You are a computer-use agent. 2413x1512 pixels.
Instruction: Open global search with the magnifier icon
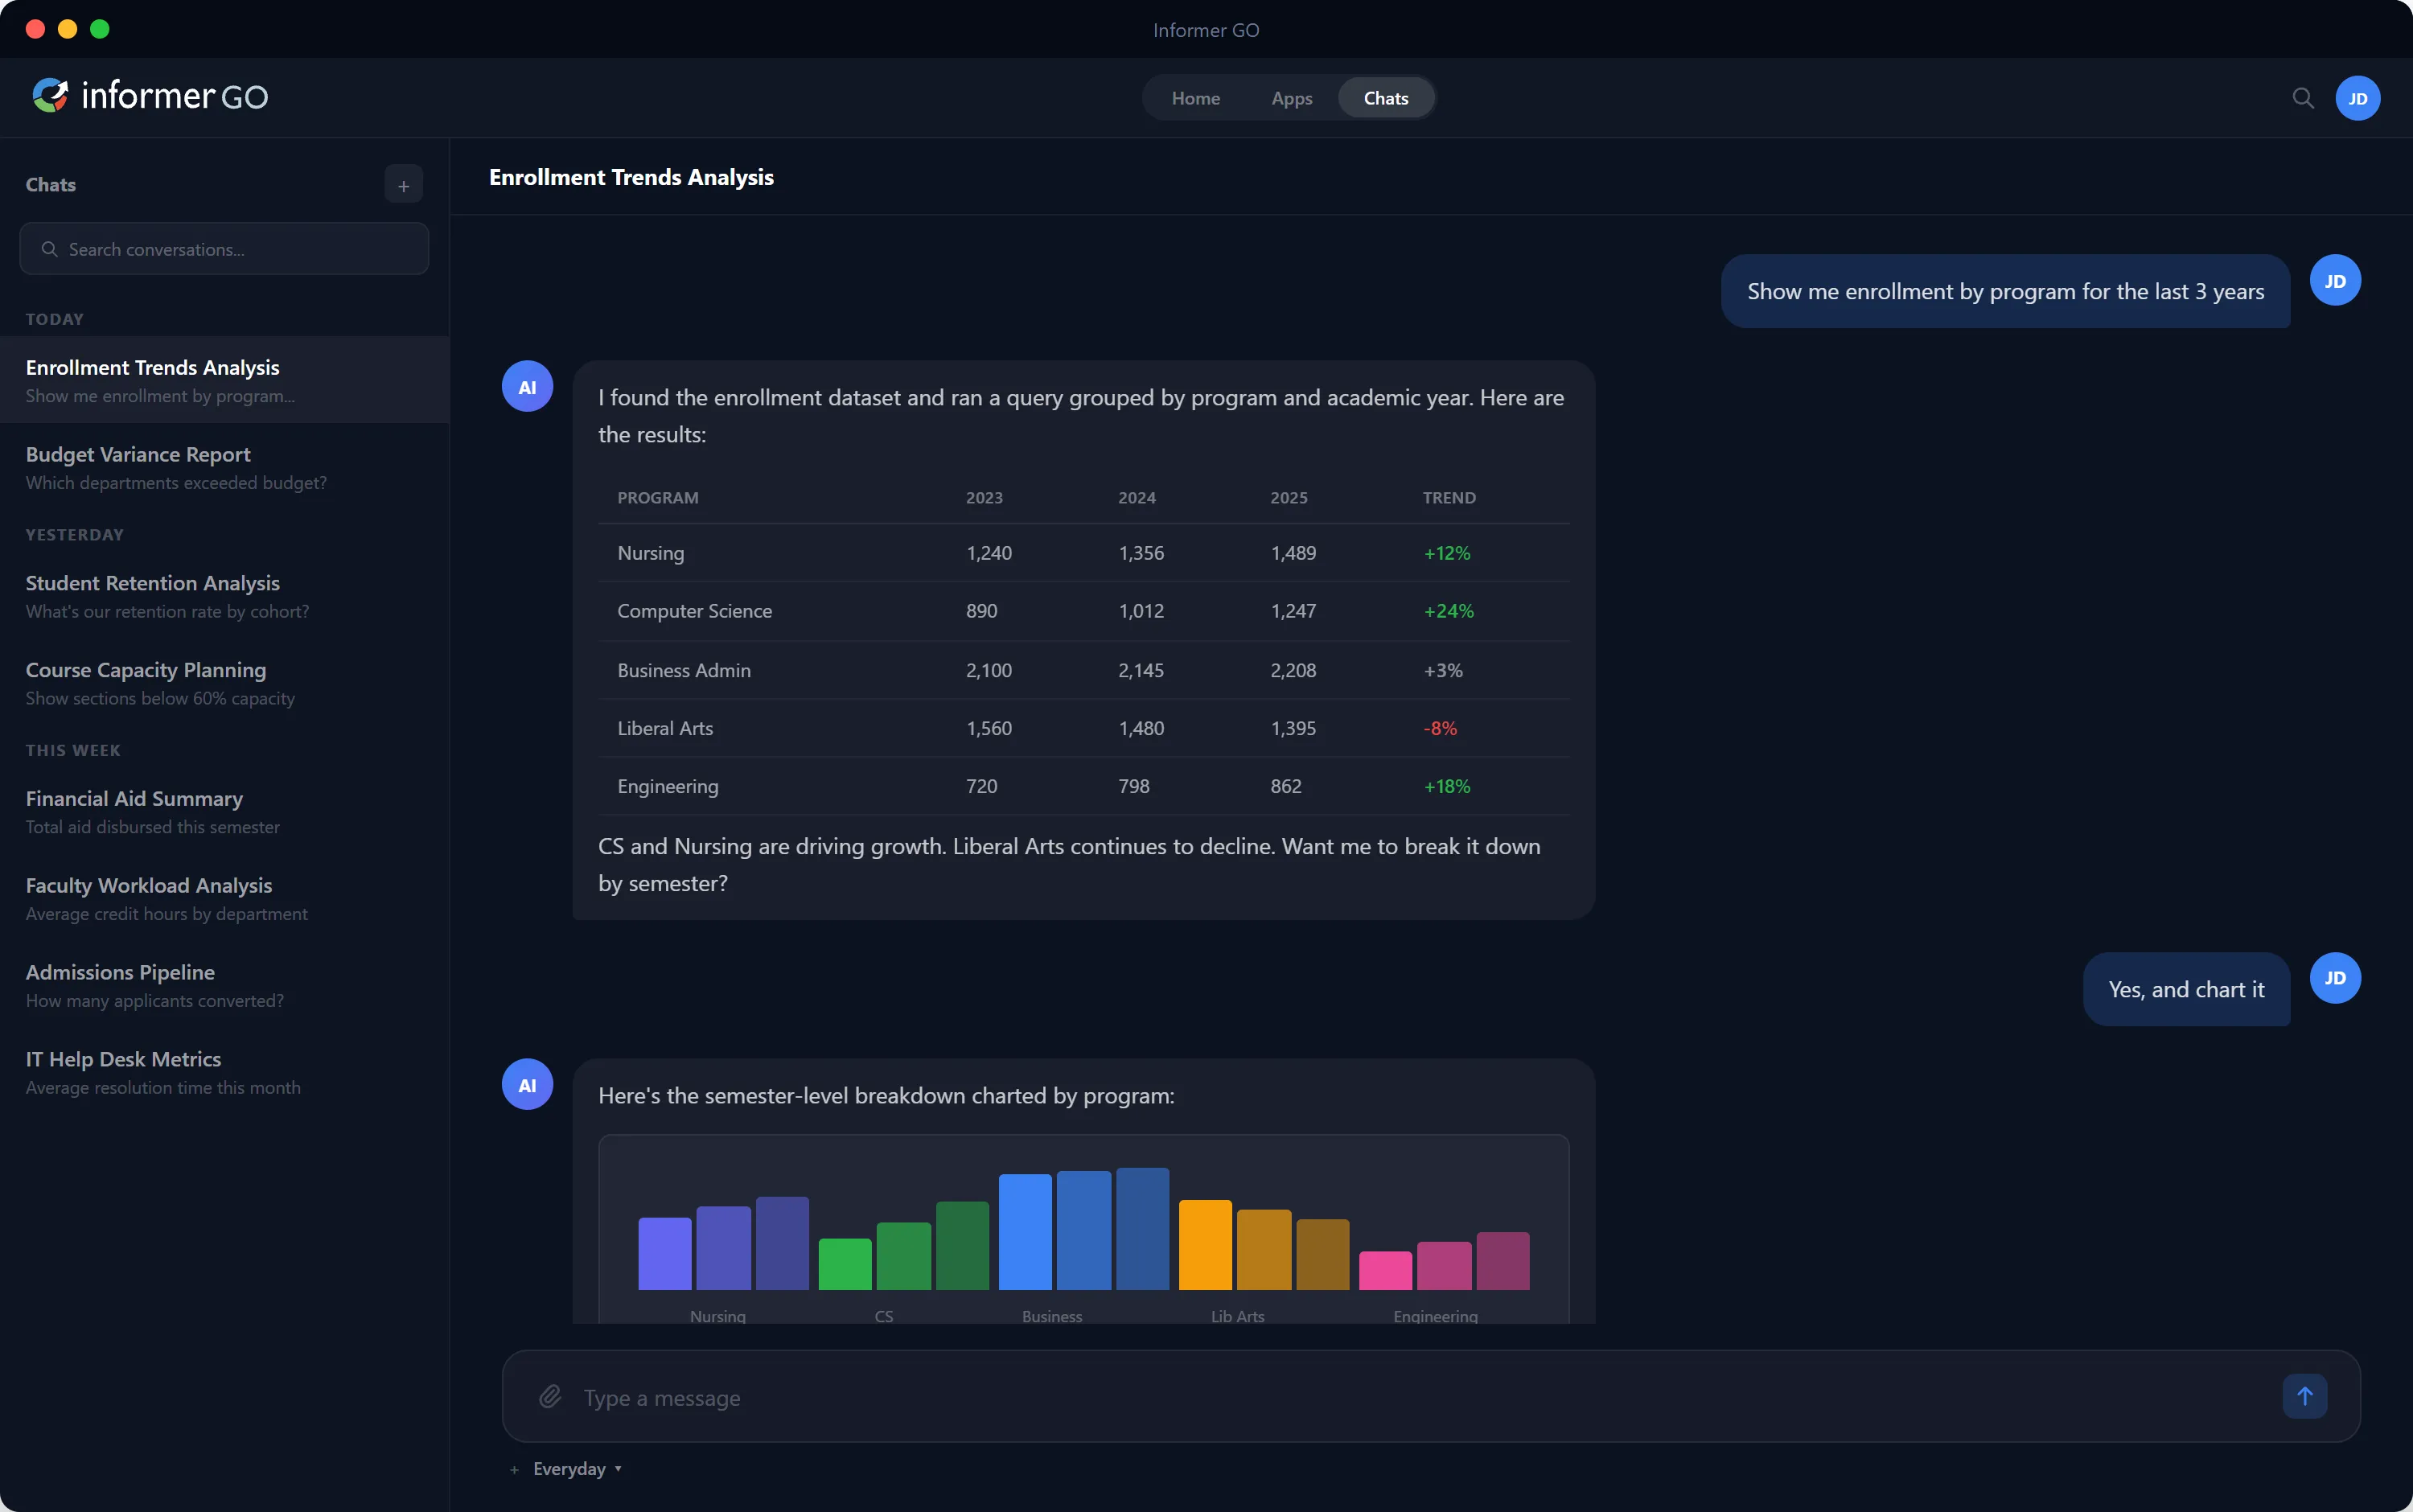[x=2302, y=97]
